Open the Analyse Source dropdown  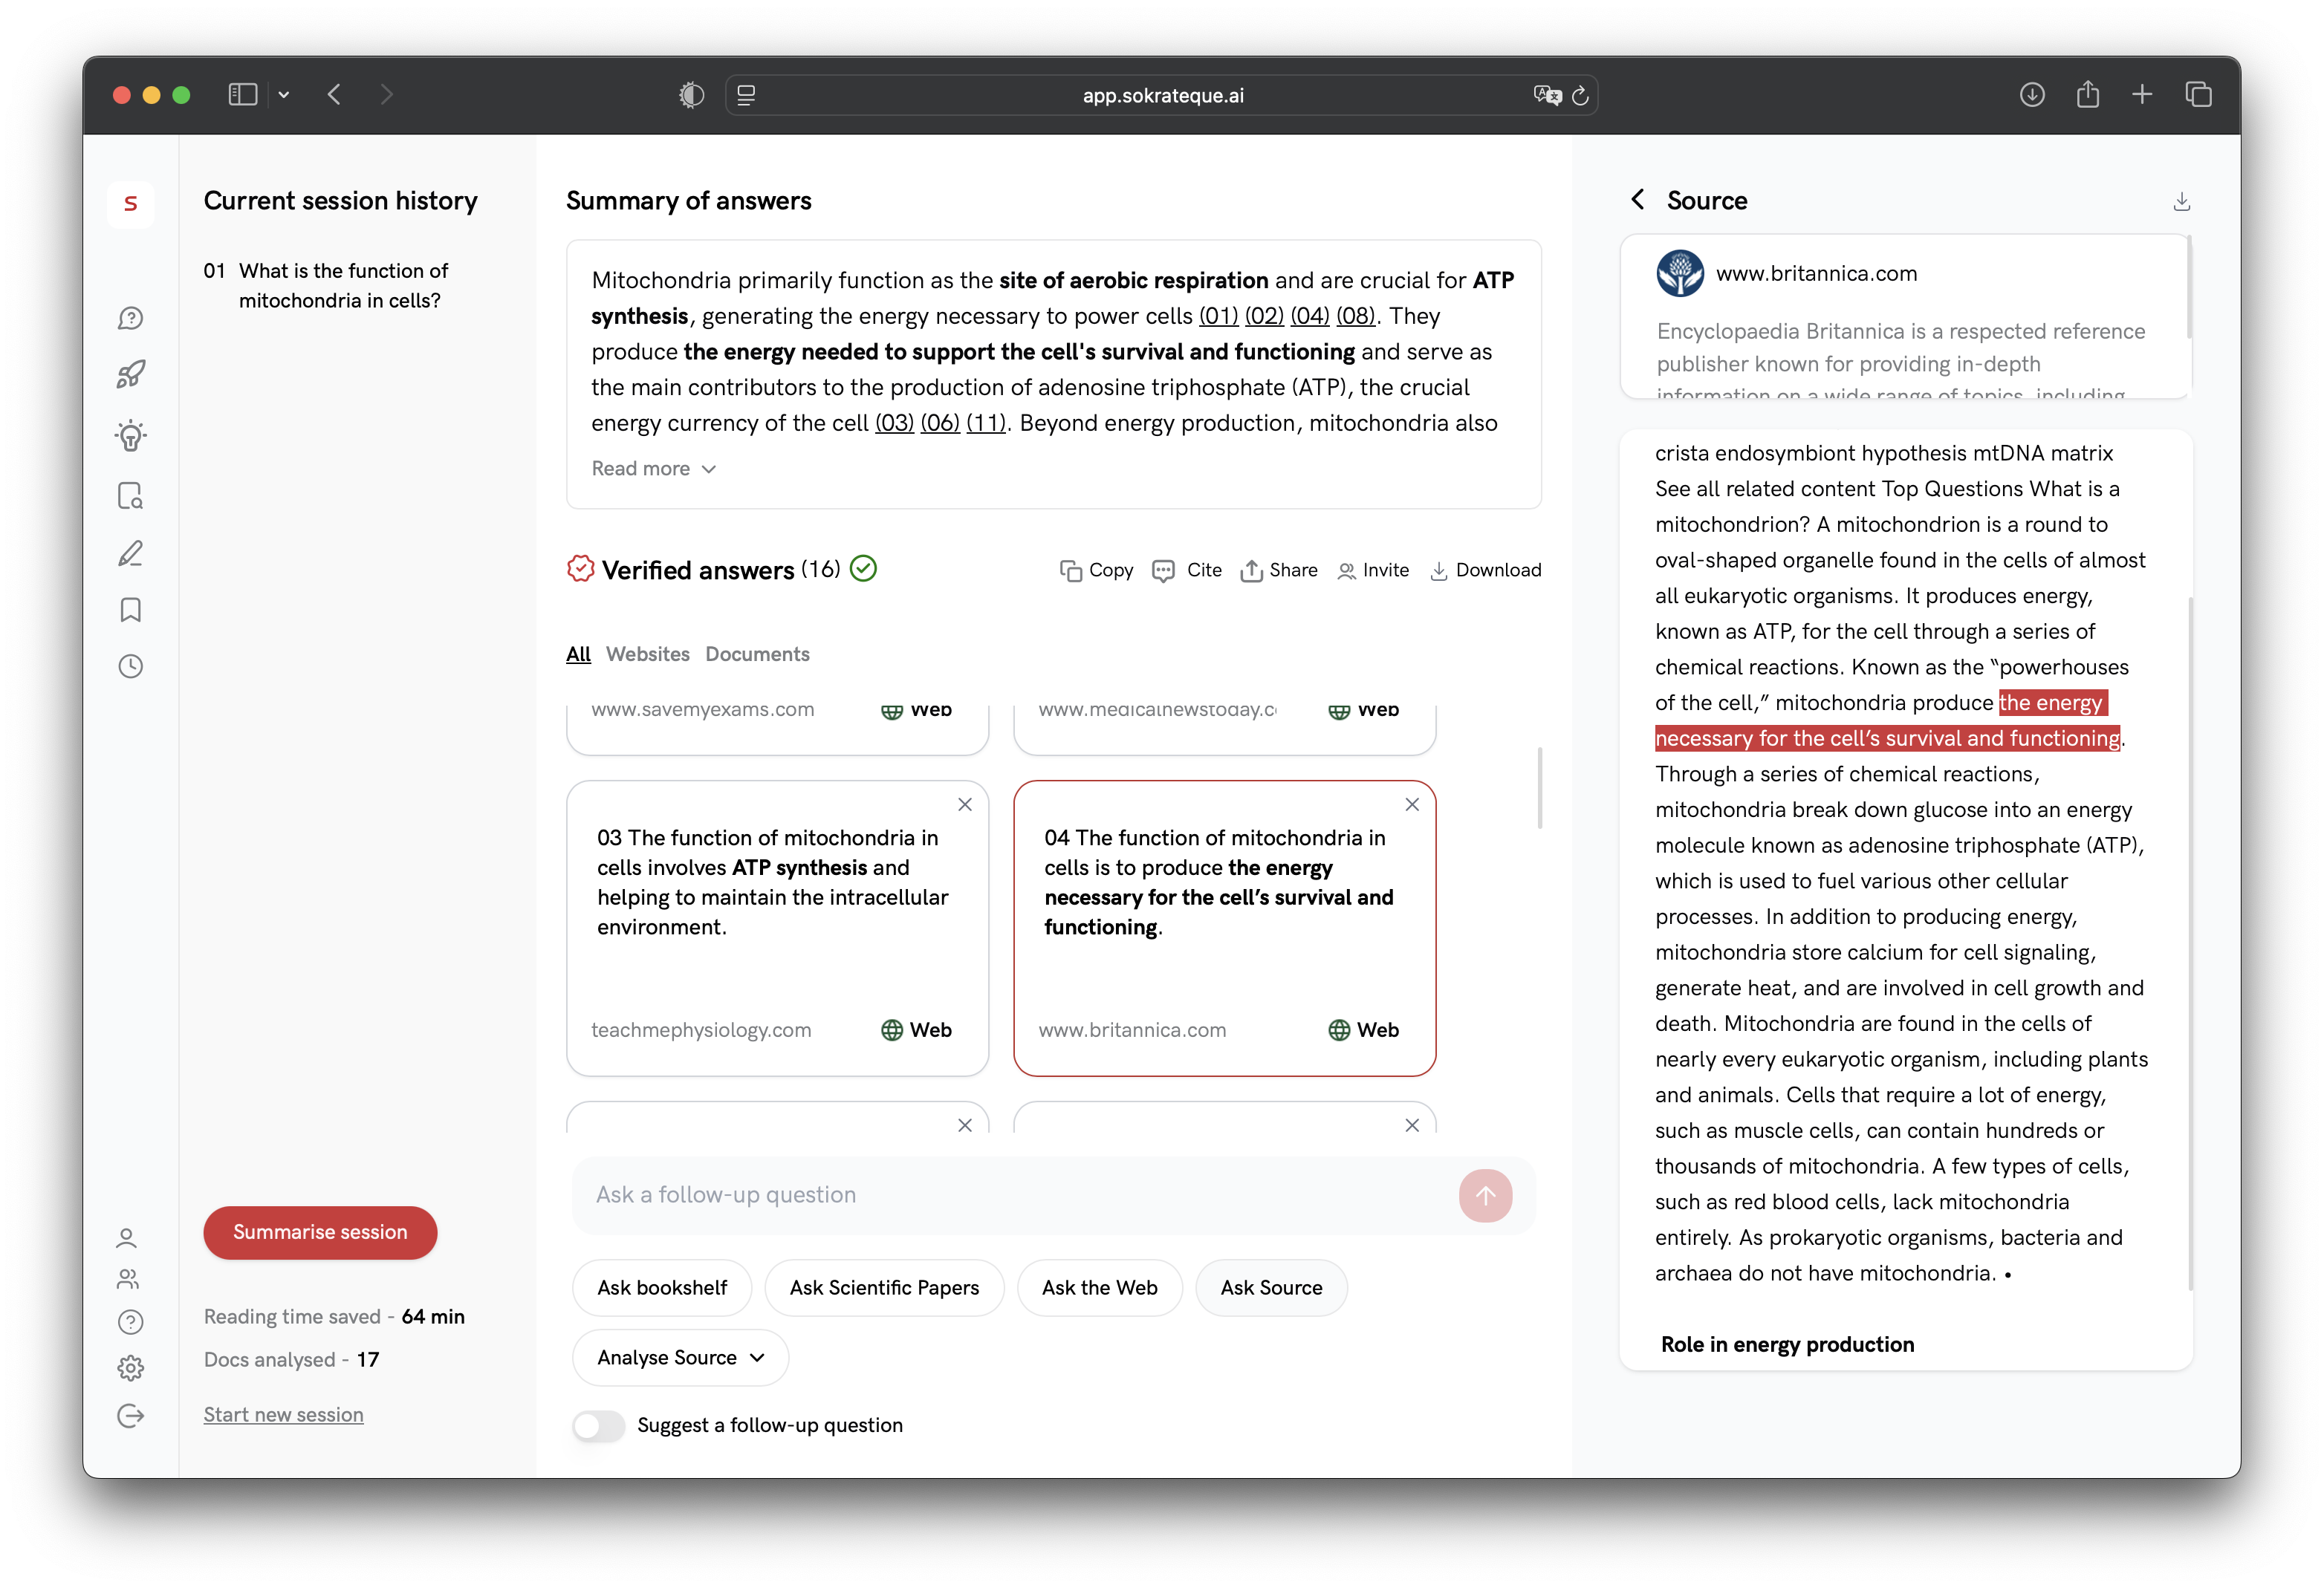pyautogui.click(x=680, y=1357)
